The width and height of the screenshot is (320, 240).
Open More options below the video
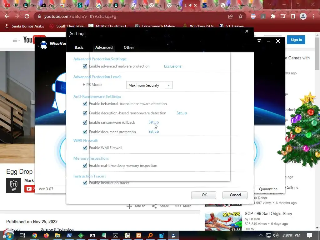click(x=183, y=206)
